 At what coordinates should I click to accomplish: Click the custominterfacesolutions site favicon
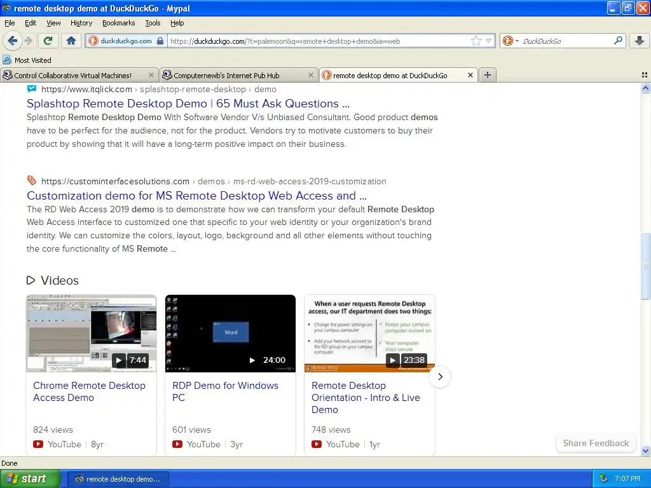click(32, 180)
